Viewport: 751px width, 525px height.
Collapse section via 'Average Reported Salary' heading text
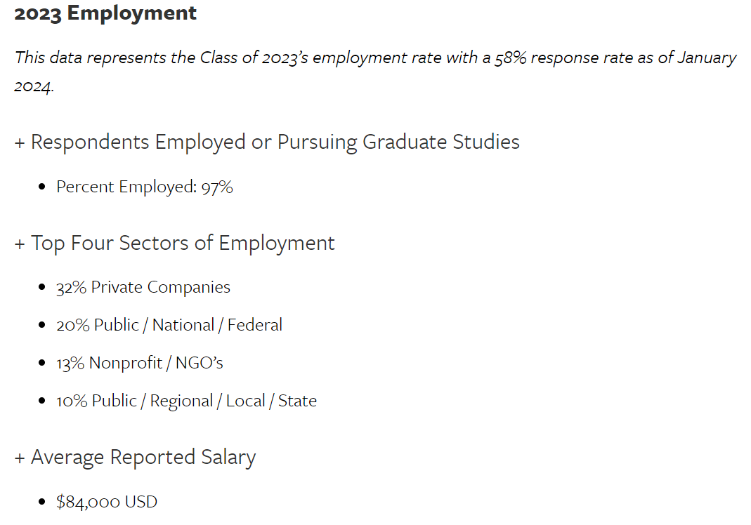(x=143, y=457)
